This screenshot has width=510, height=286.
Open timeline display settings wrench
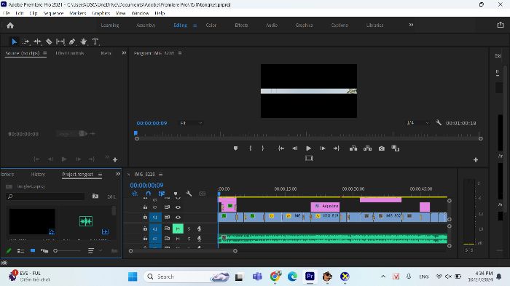coord(189,194)
